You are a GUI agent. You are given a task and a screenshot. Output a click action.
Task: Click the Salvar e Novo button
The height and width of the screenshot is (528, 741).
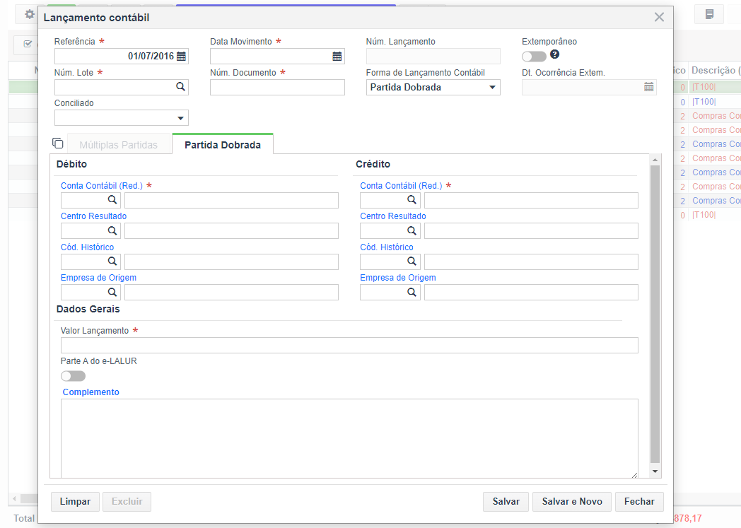click(x=572, y=502)
